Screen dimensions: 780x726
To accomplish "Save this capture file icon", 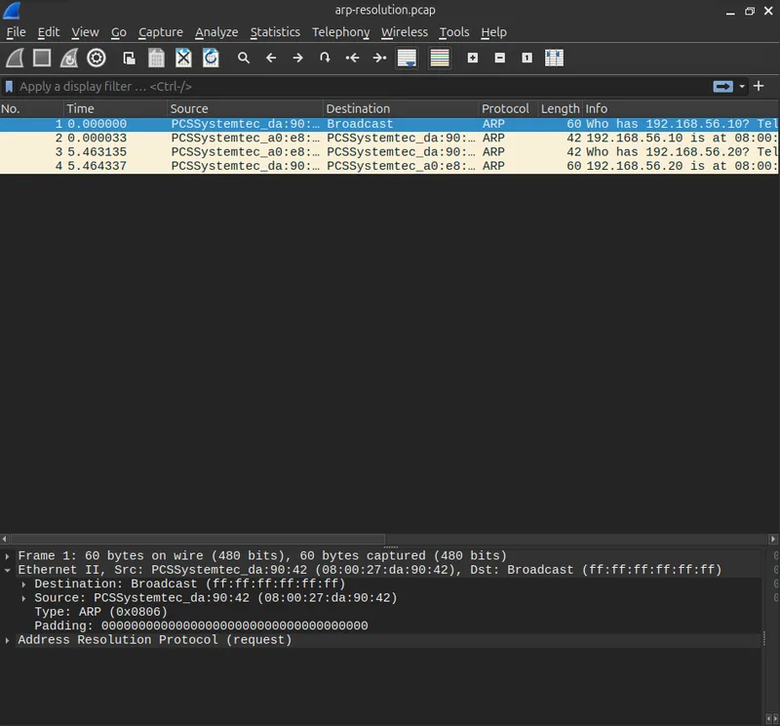I will point(156,58).
